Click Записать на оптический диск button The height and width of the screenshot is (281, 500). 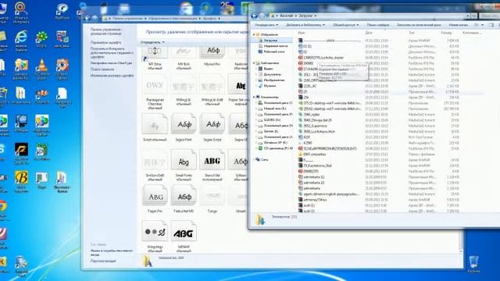pos(419,25)
